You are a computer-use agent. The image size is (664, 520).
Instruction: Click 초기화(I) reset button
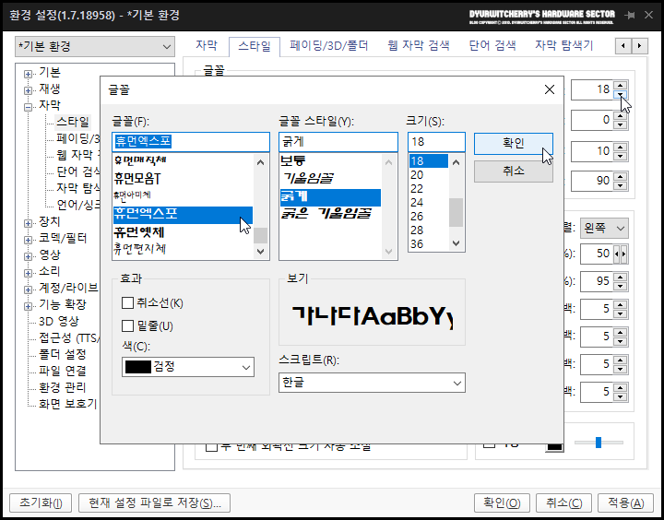[41, 503]
